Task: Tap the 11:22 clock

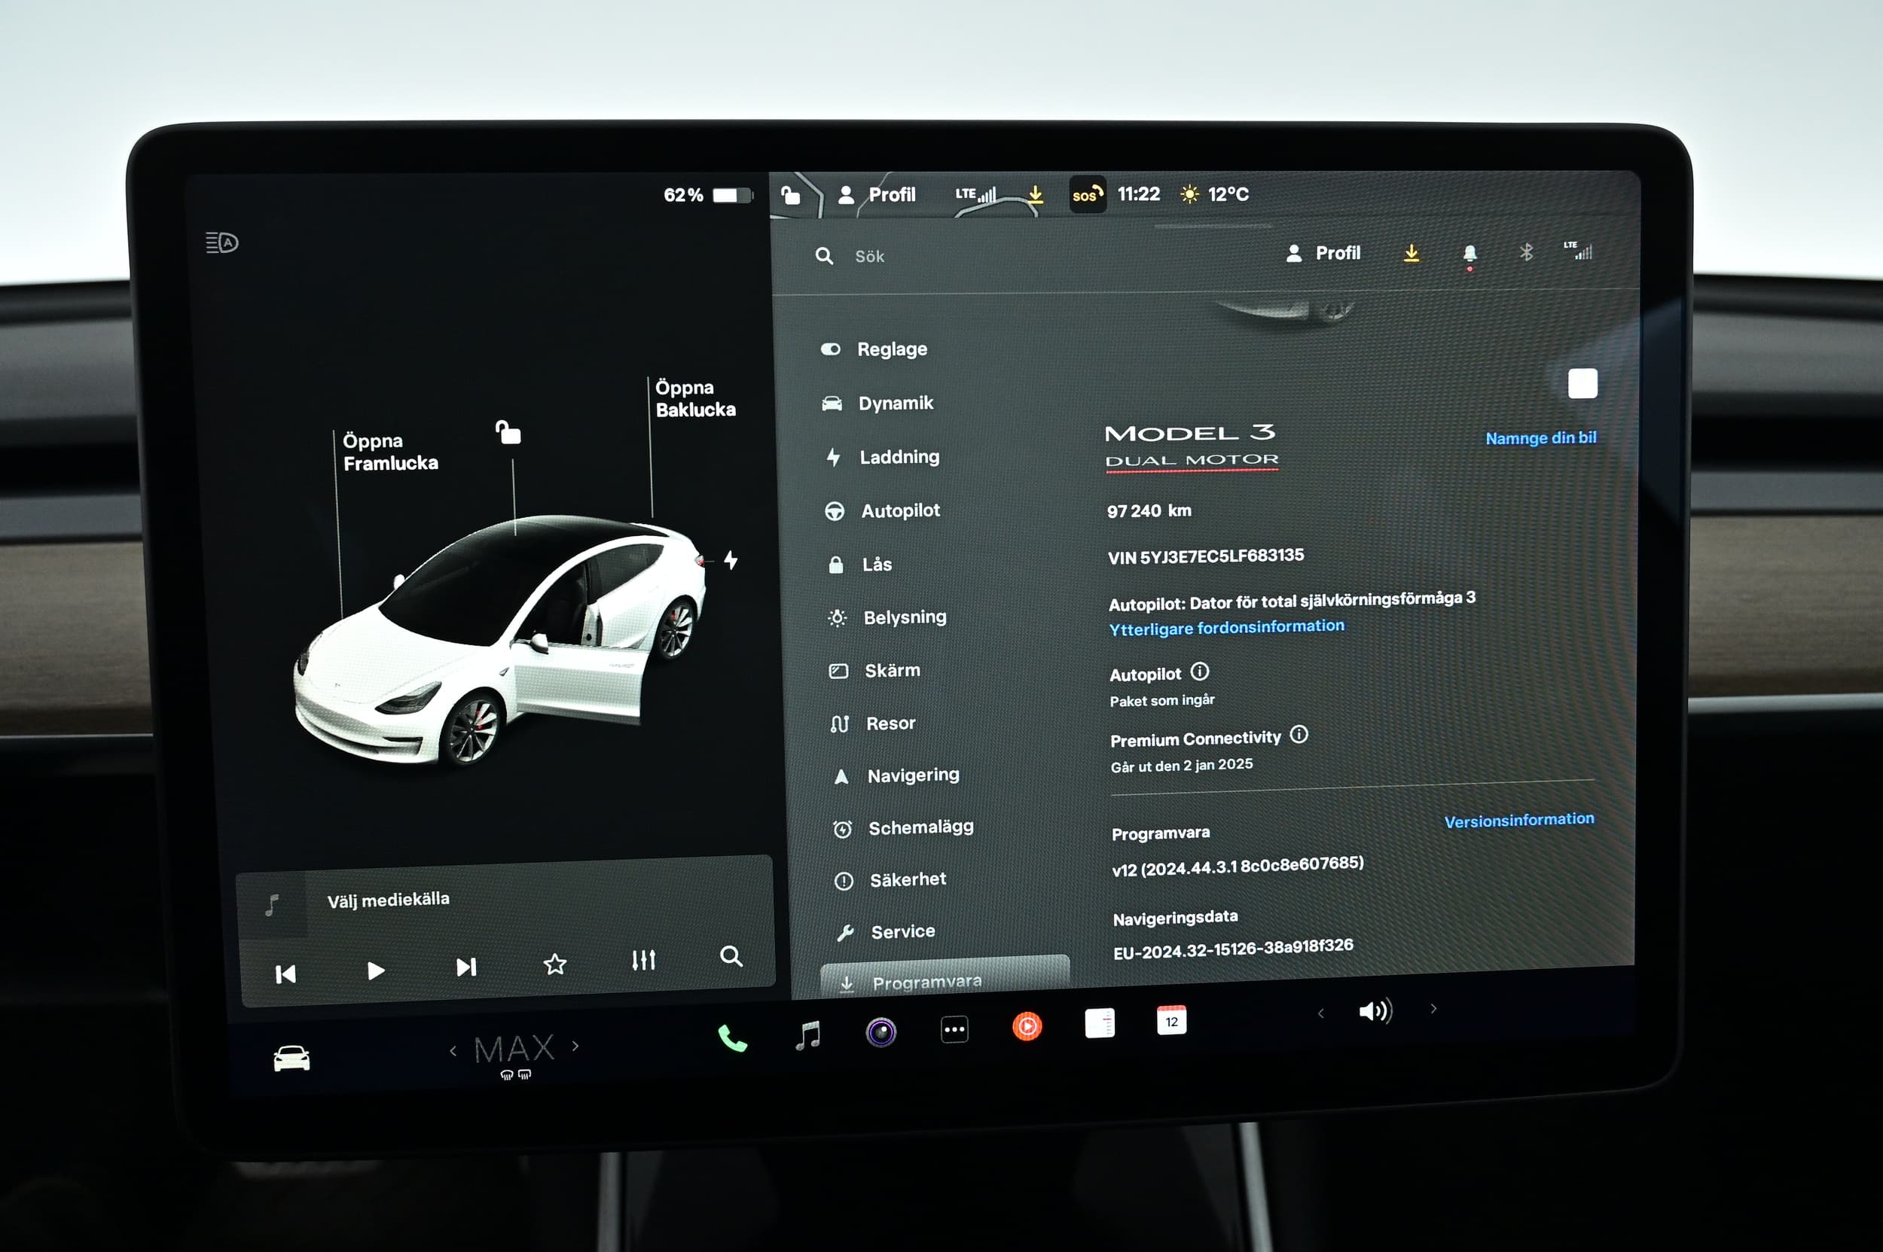Action: coord(1138,194)
